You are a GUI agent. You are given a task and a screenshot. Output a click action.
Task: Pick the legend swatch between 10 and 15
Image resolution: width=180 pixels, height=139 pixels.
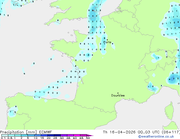click(x=37, y=135)
